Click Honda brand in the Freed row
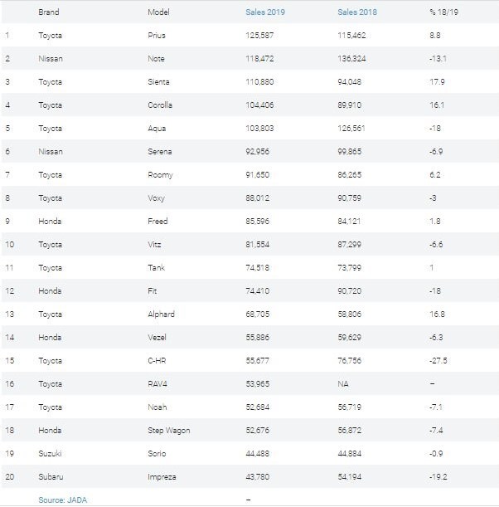 click(50, 222)
